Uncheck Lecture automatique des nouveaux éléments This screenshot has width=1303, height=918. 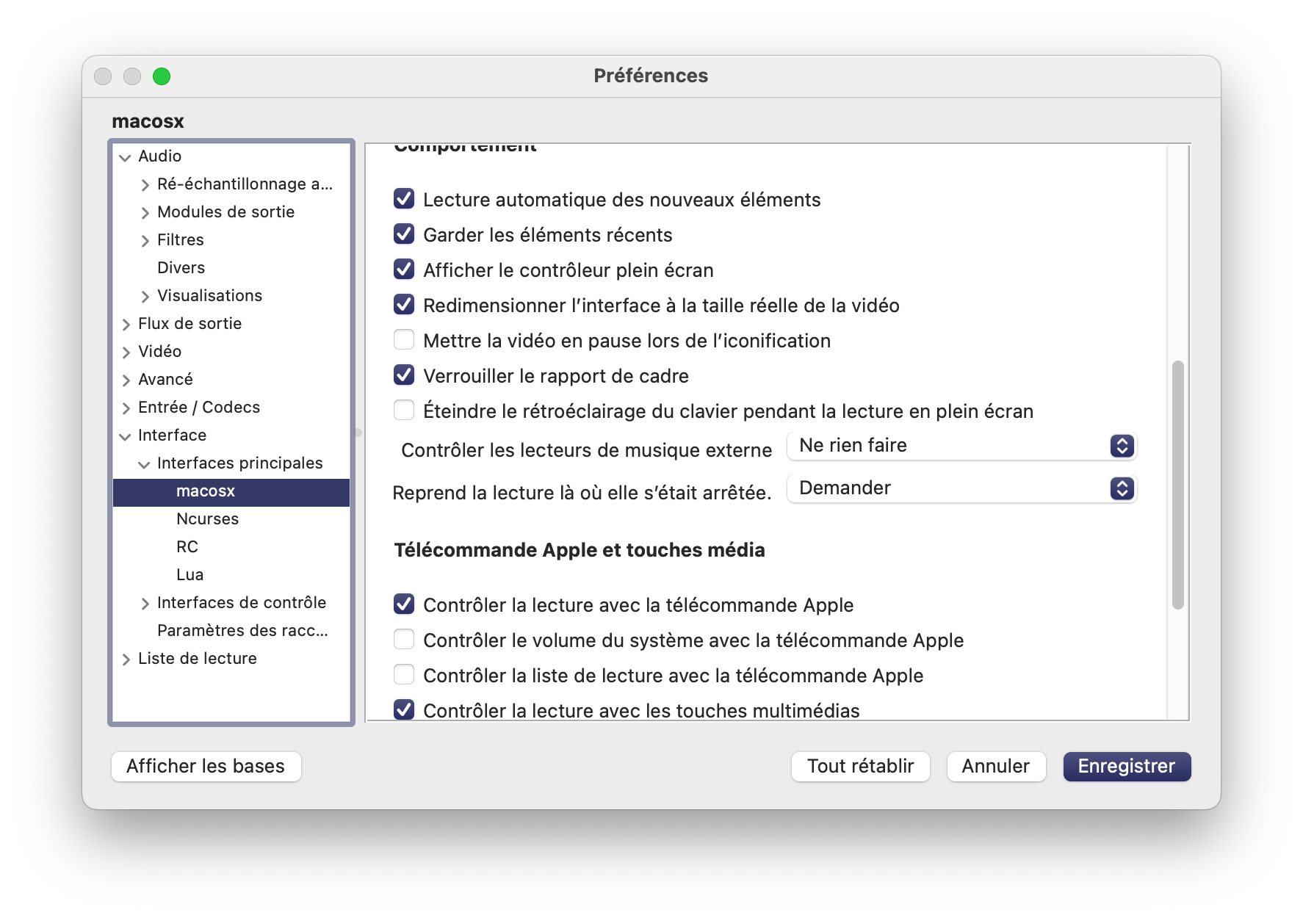click(404, 199)
